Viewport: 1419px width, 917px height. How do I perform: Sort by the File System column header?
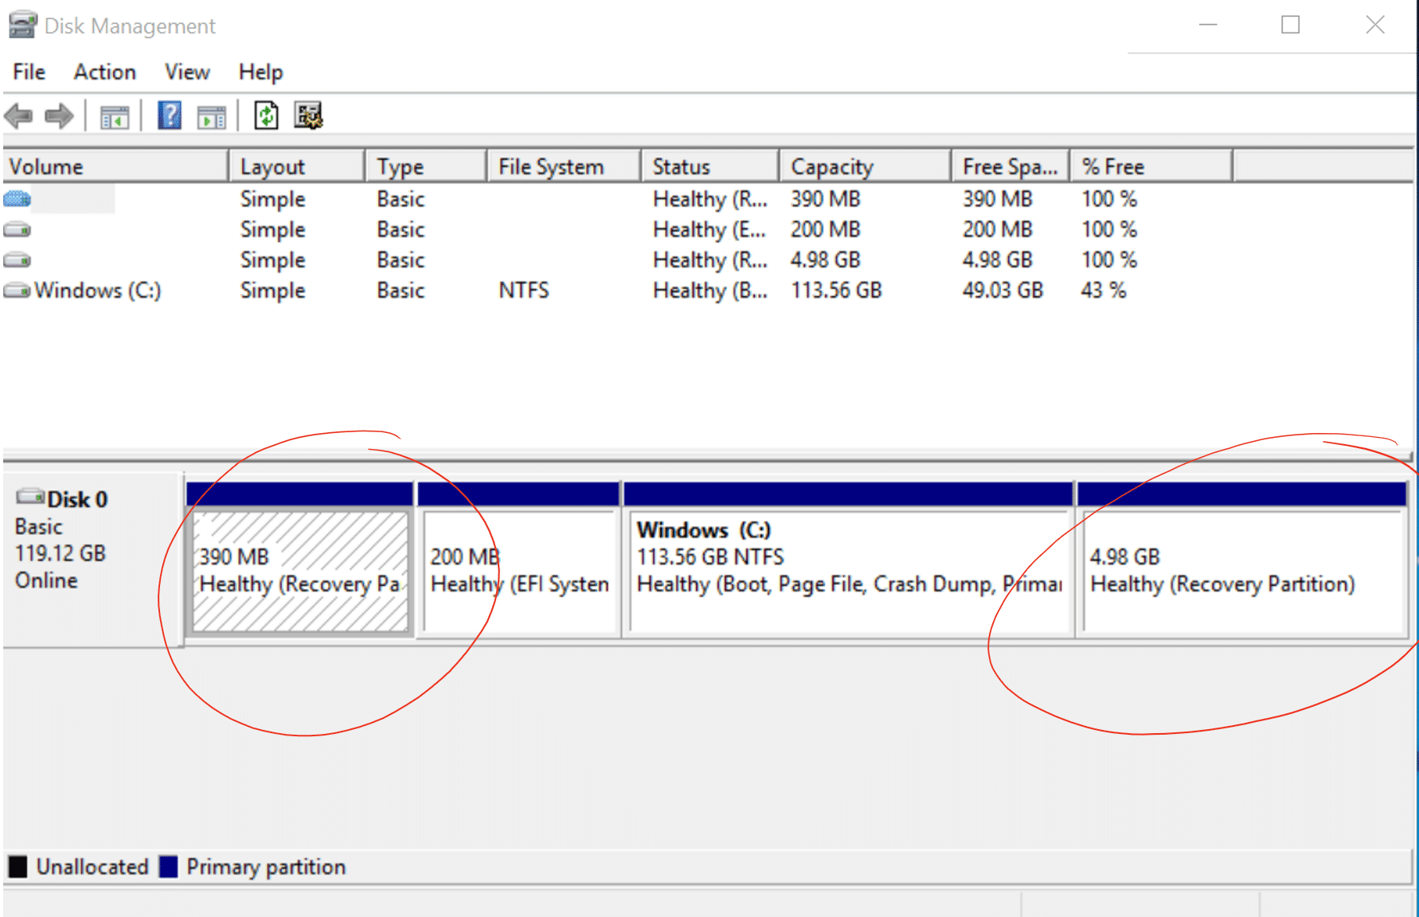(x=565, y=166)
